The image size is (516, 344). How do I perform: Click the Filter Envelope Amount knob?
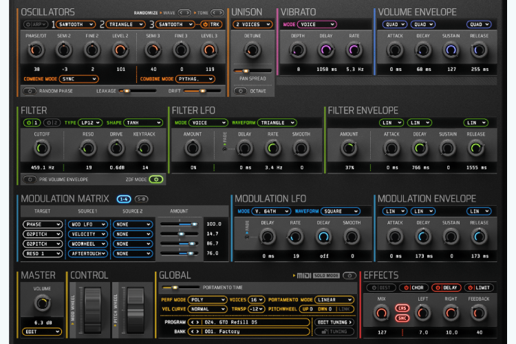coord(349,149)
